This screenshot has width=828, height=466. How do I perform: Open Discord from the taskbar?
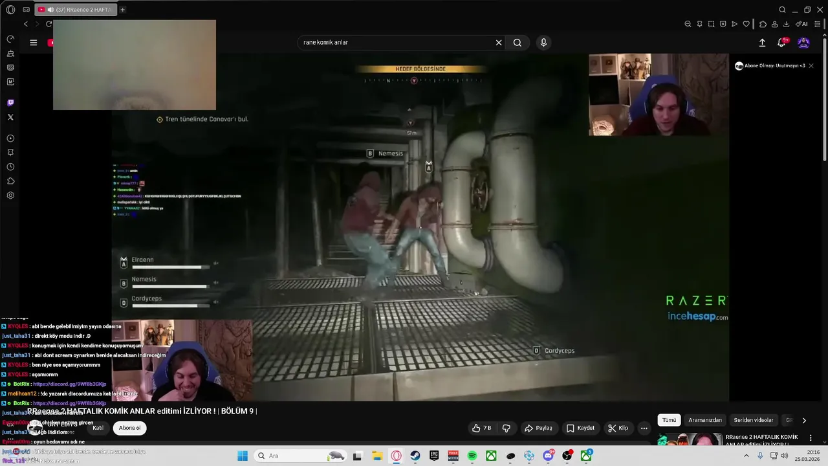coord(549,456)
